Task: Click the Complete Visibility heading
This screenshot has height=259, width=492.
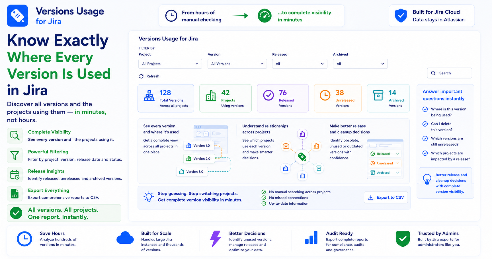Action: (x=49, y=132)
